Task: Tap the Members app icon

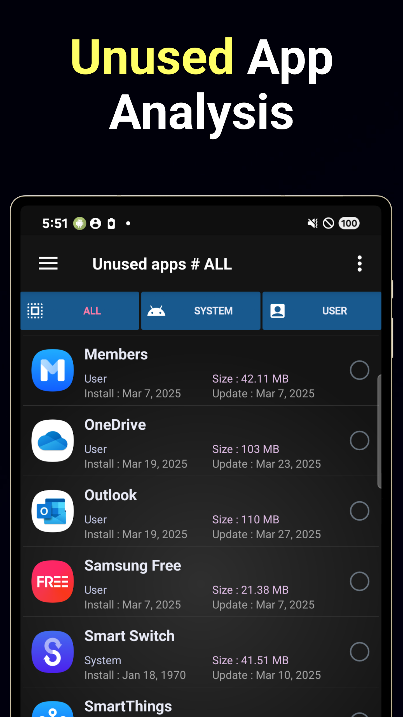Action: pyautogui.click(x=53, y=370)
